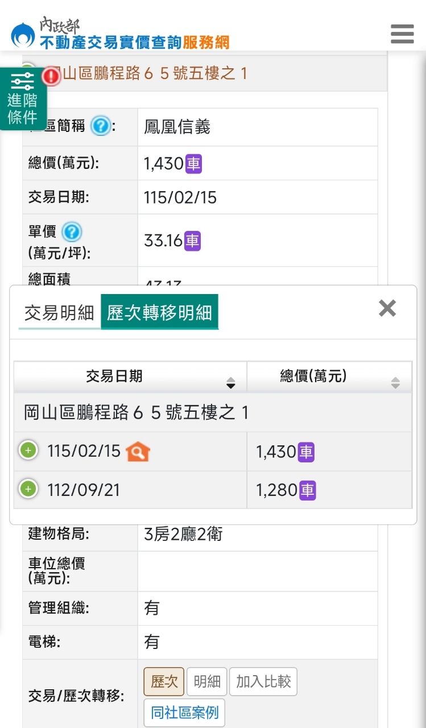
Task: Click the 加入比較 button
Action: [263, 682]
